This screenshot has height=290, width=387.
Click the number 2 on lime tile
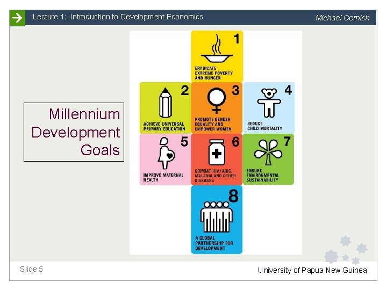(184, 90)
